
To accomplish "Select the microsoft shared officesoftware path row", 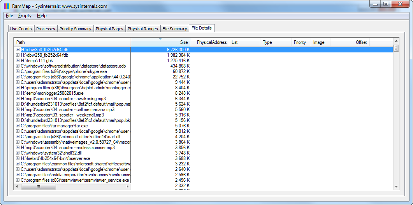I will coord(76,164).
